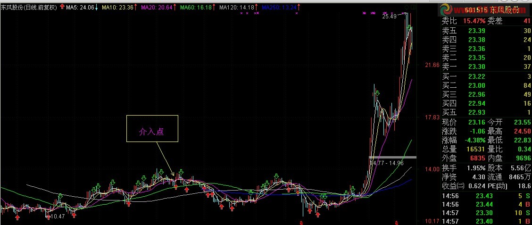Select the MA60: 16.18 indicator label
The width and height of the screenshot is (532, 225).
pyautogui.click(x=196, y=7)
